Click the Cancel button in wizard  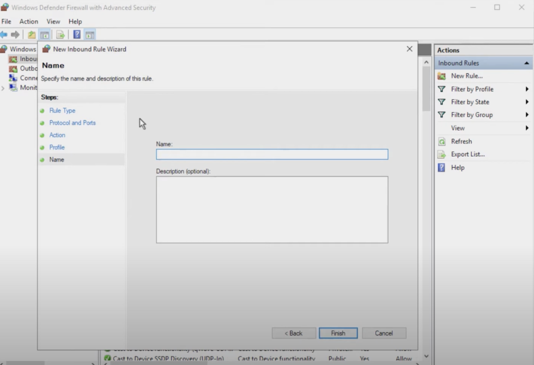click(x=384, y=333)
